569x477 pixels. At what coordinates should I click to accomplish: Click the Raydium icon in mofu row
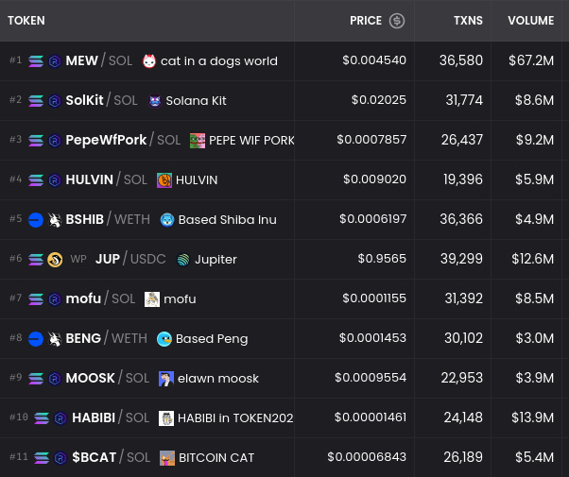pos(55,299)
